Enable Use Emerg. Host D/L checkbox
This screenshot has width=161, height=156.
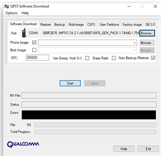(x=87, y=58)
